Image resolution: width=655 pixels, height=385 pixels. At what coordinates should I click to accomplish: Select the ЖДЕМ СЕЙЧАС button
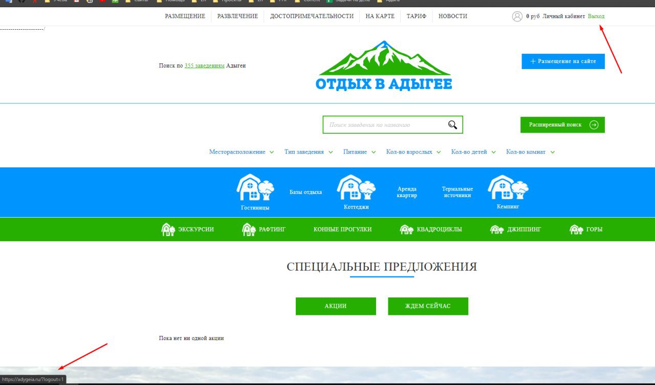pyautogui.click(x=428, y=306)
